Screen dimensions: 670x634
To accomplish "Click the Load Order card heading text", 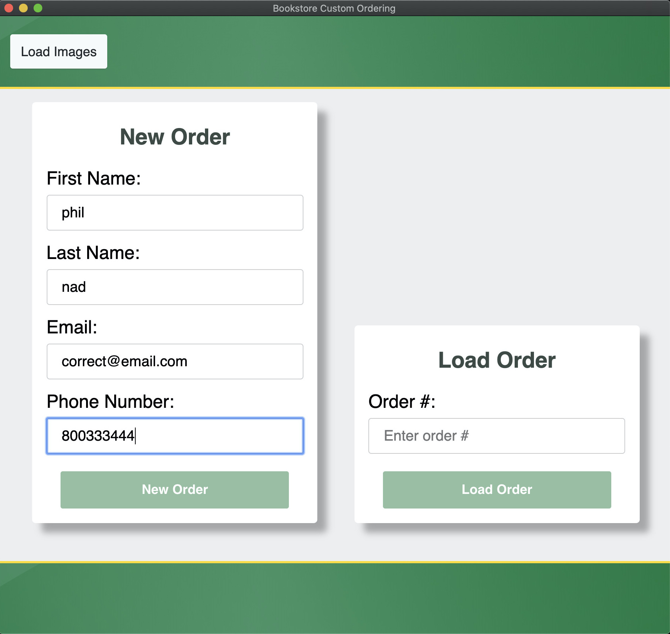I will coord(497,360).
